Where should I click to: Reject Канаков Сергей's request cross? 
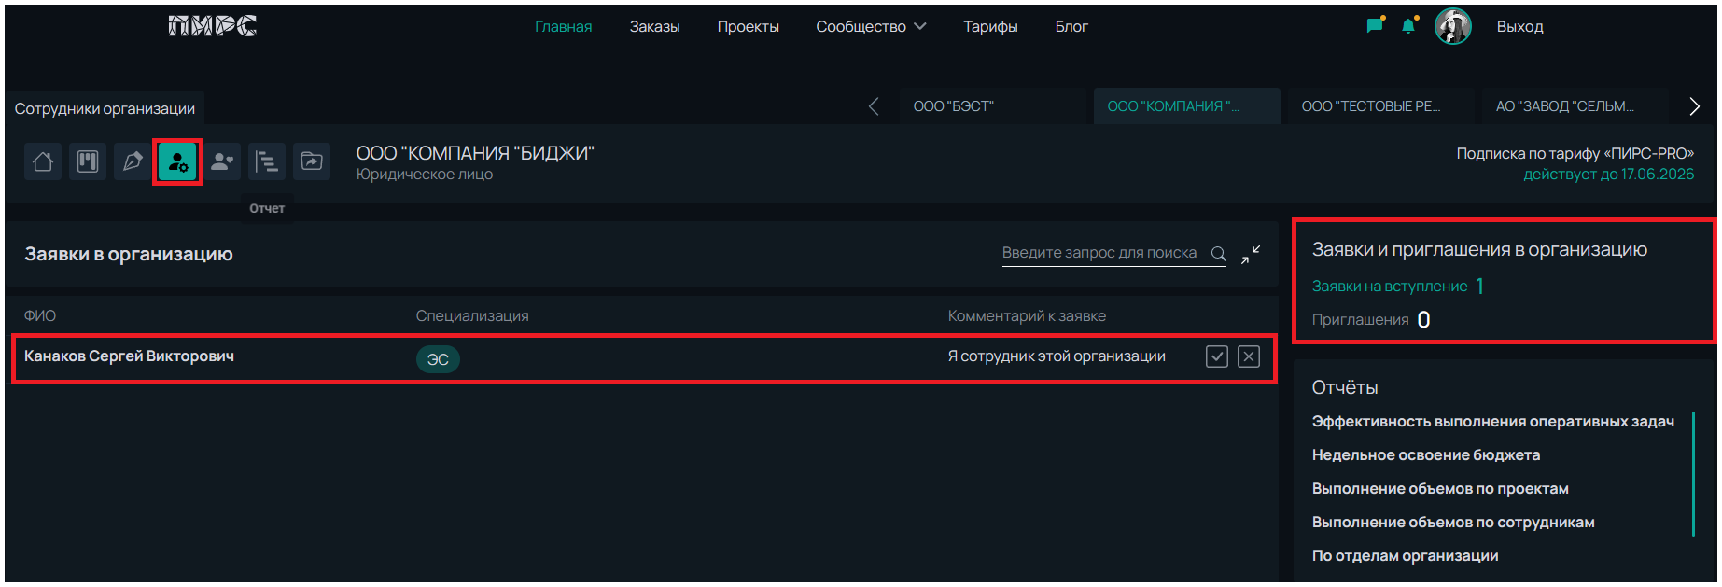[x=1249, y=356]
